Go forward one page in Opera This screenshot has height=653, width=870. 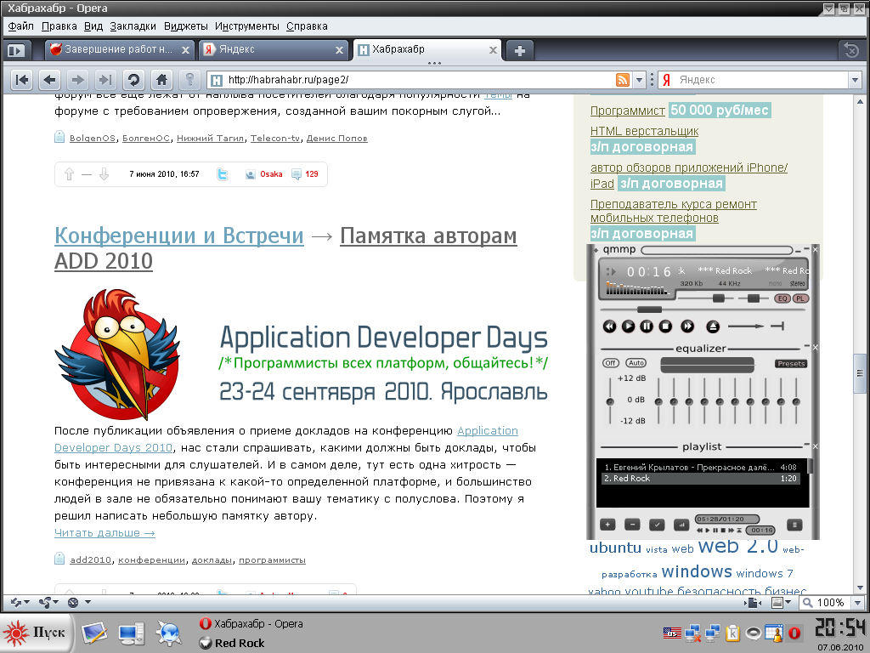[77, 80]
